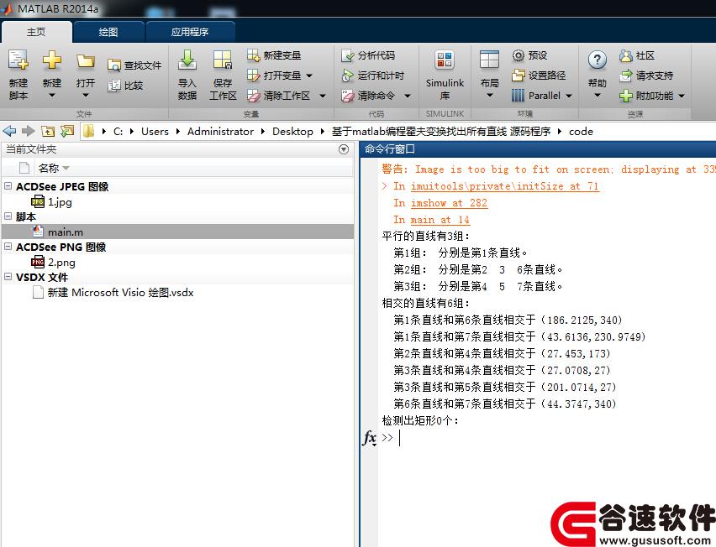Collapse the 脚本 group
The image size is (716, 547).
tap(8, 216)
